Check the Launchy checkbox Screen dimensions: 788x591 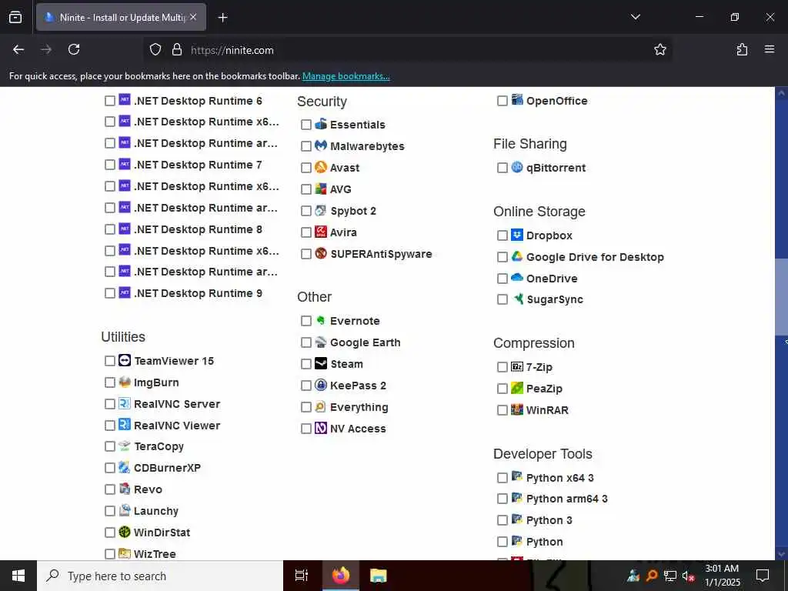(x=110, y=511)
